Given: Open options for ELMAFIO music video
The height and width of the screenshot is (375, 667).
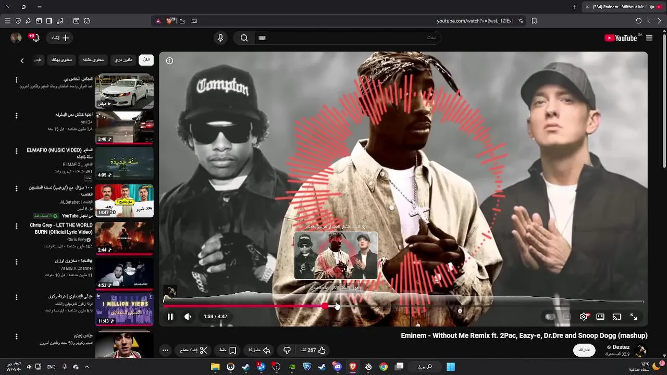Looking at the screenshot, I should [x=16, y=151].
